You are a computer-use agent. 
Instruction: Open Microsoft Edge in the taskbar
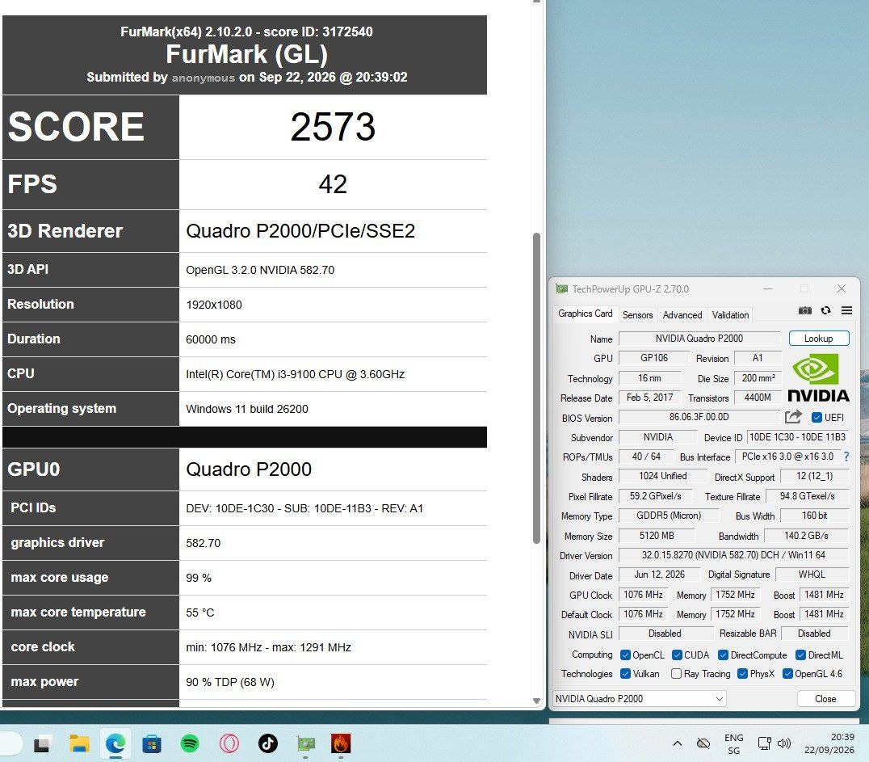coord(115,743)
